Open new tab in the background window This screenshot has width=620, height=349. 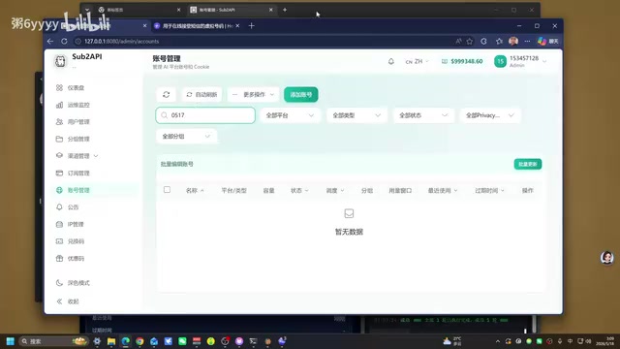click(x=285, y=10)
